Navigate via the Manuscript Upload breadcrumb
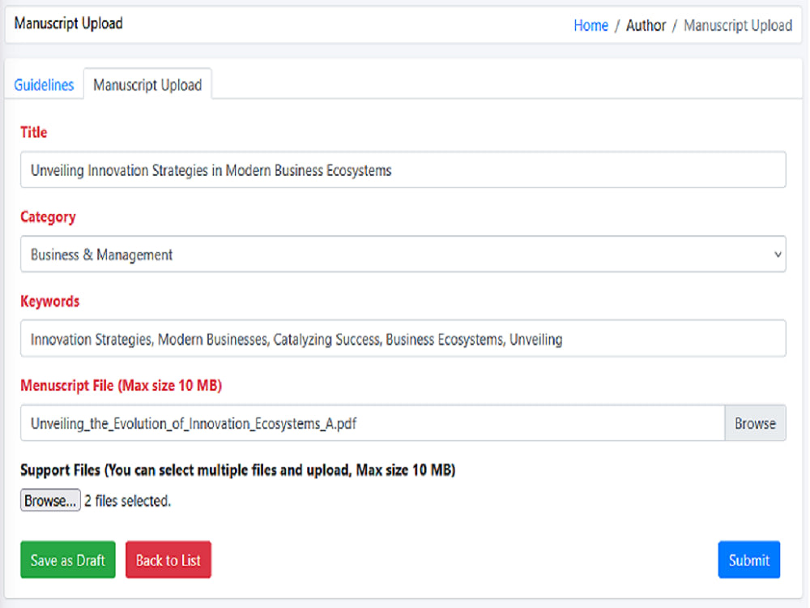Image resolution: width=810 pixels, height=608 pixels. tap(737, 25)
